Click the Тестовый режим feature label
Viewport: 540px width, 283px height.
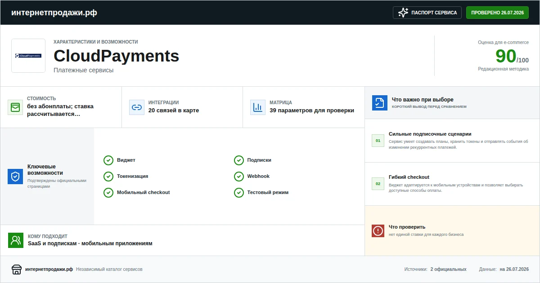[268, 192]
